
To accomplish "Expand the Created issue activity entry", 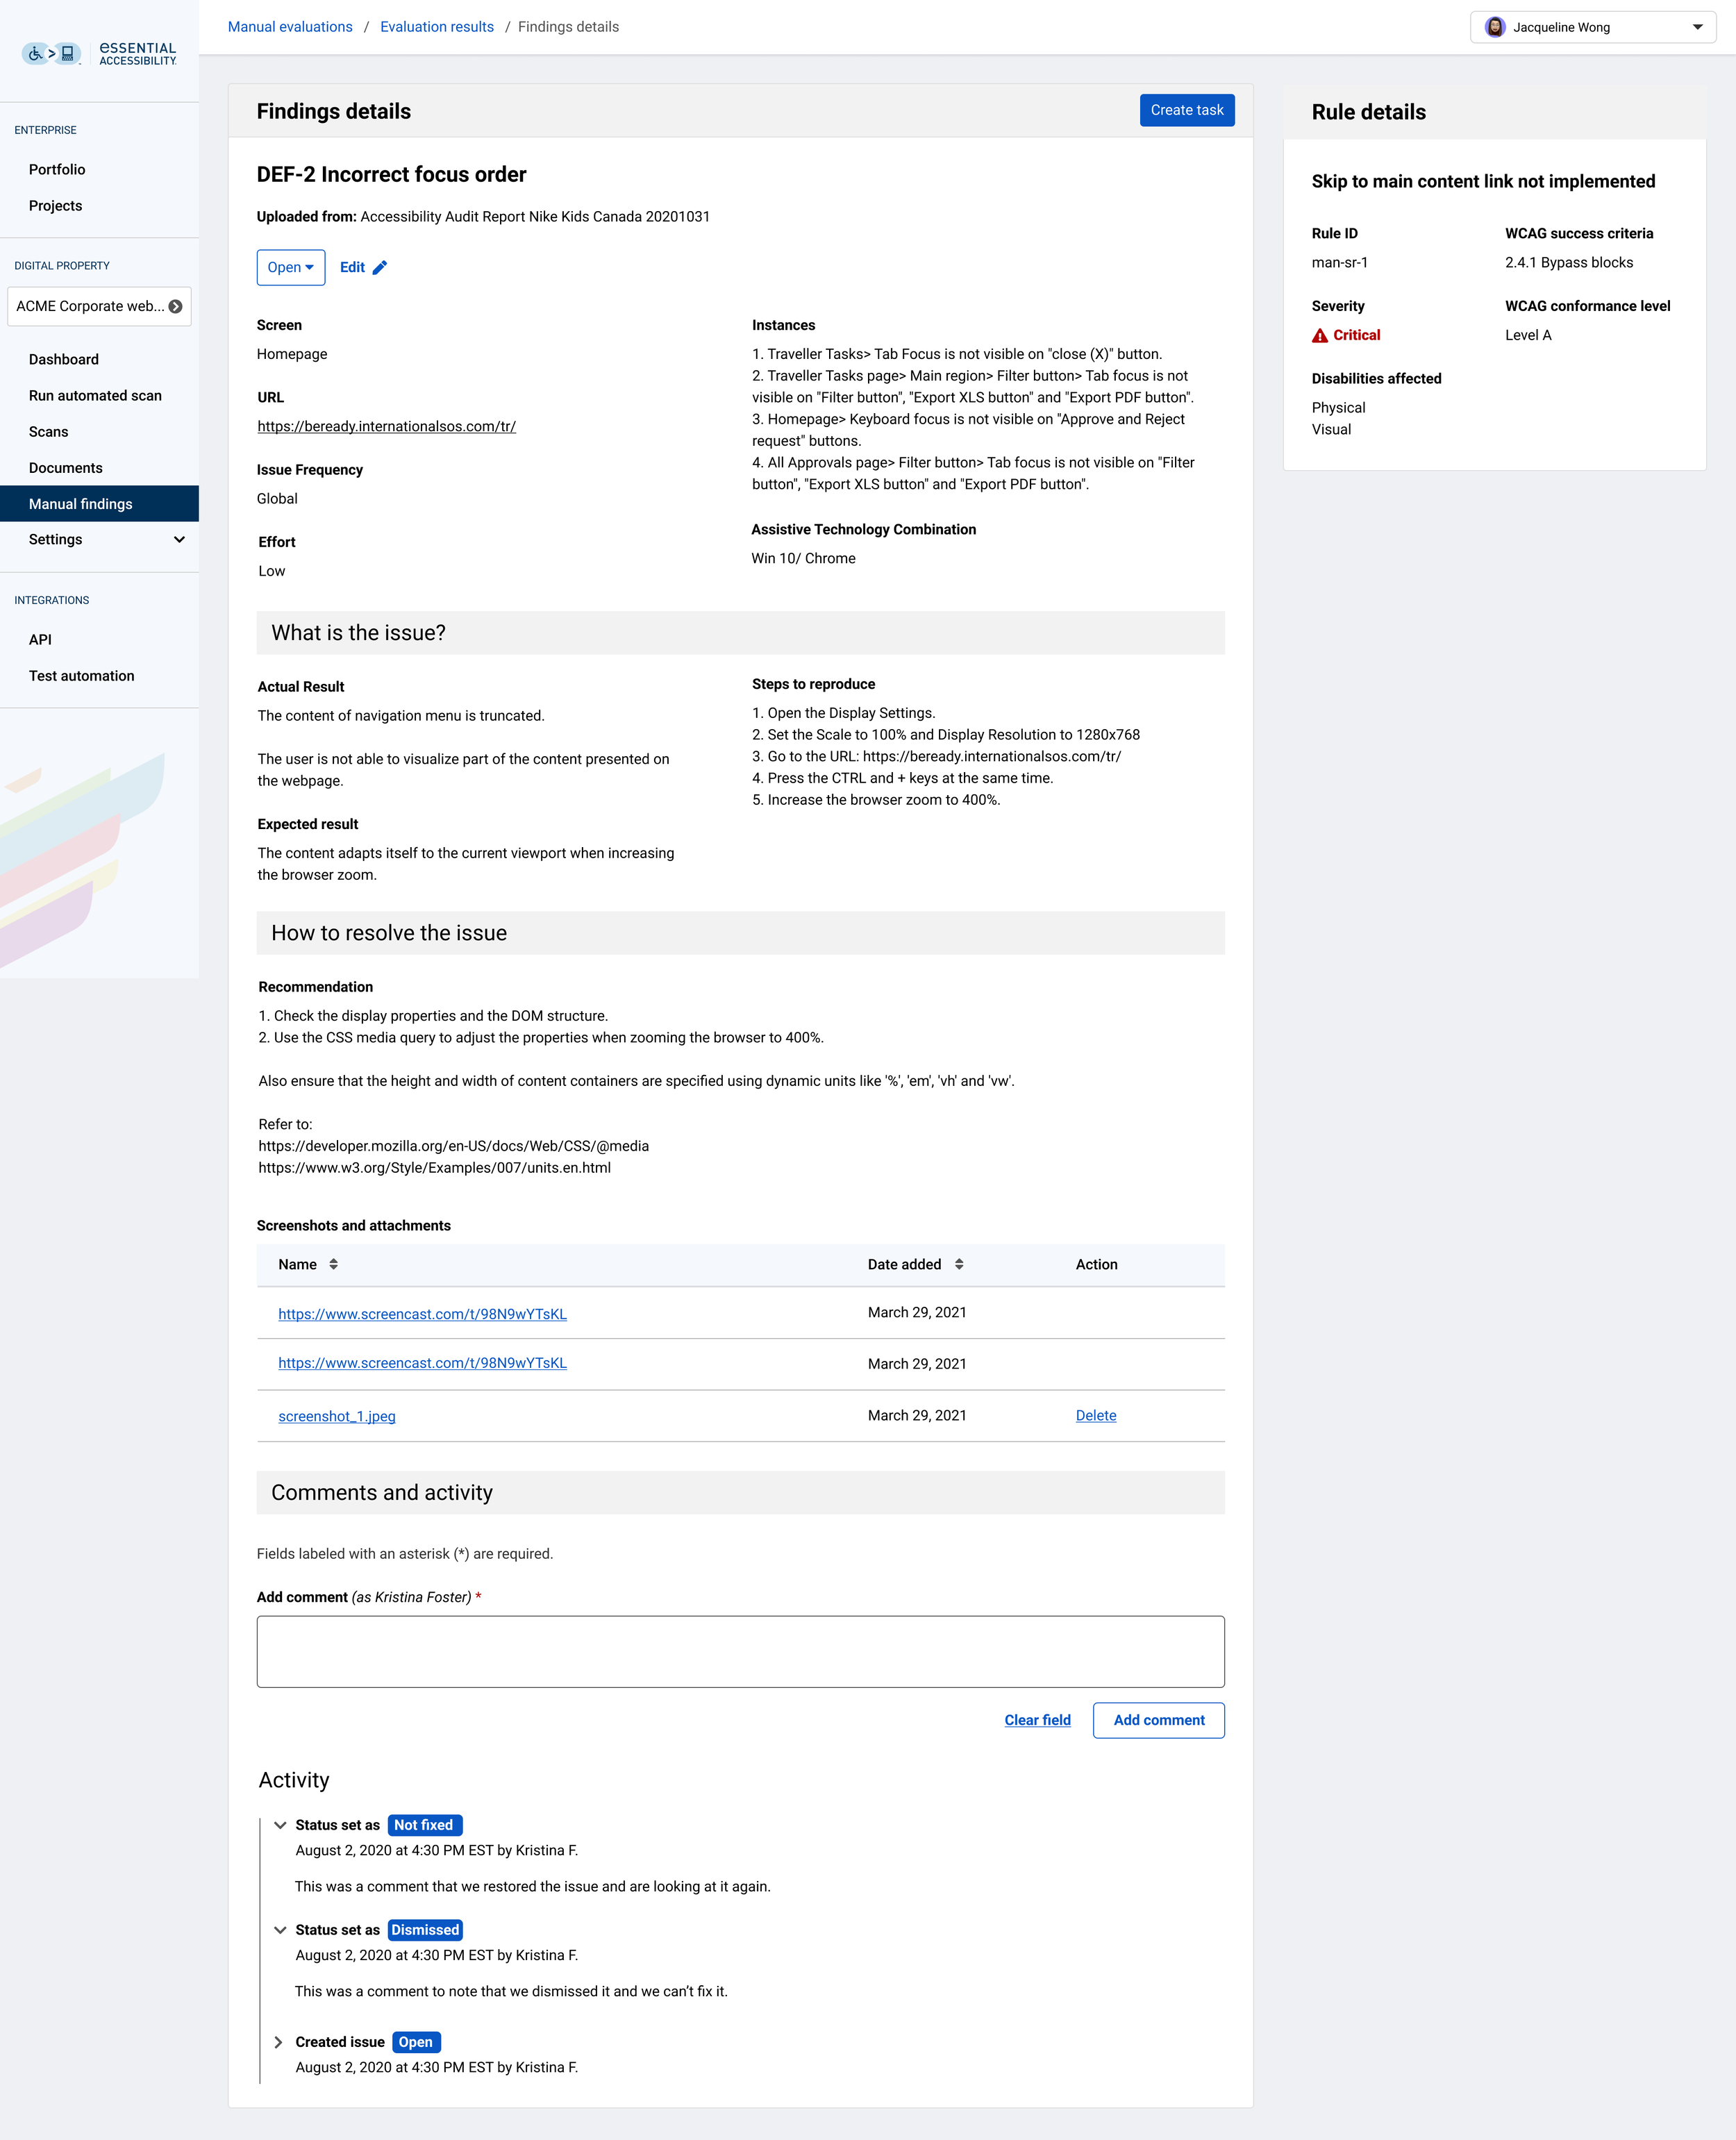I will [x=278, y=2041].
